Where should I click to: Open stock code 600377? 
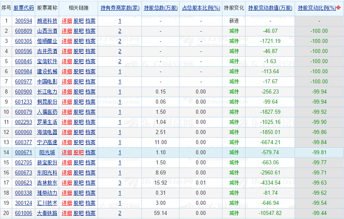[x=24, y=142]
